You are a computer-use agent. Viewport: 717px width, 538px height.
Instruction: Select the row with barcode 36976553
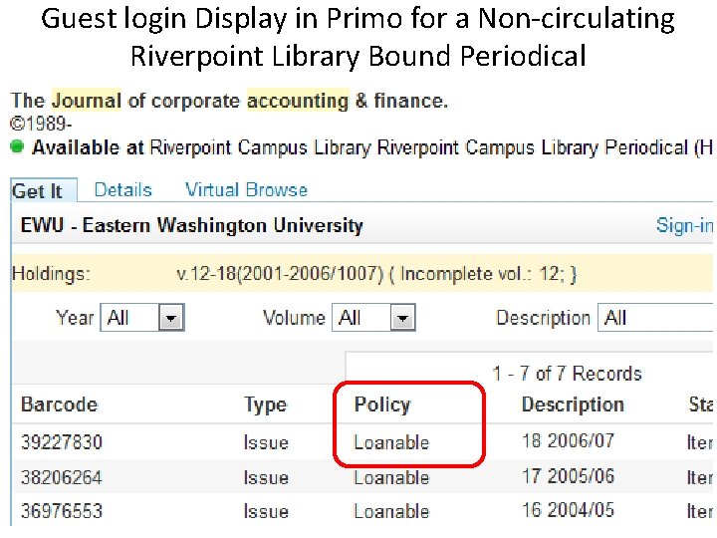click(x=362, y=510)
